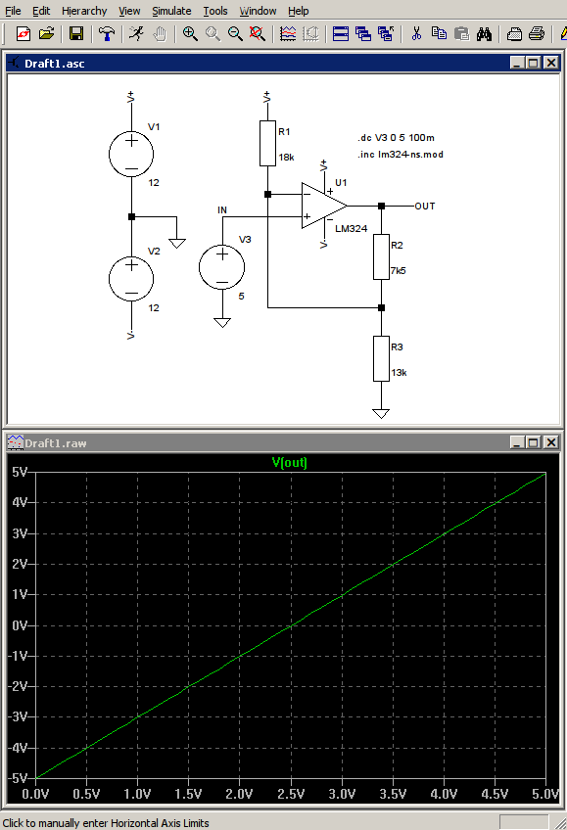567x830 pixels.
Task: Open the Tools menu
Action: (x=214, y=11)
